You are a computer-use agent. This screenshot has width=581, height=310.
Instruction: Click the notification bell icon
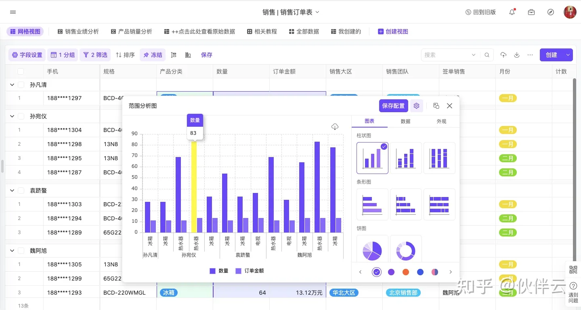point(512,12)
